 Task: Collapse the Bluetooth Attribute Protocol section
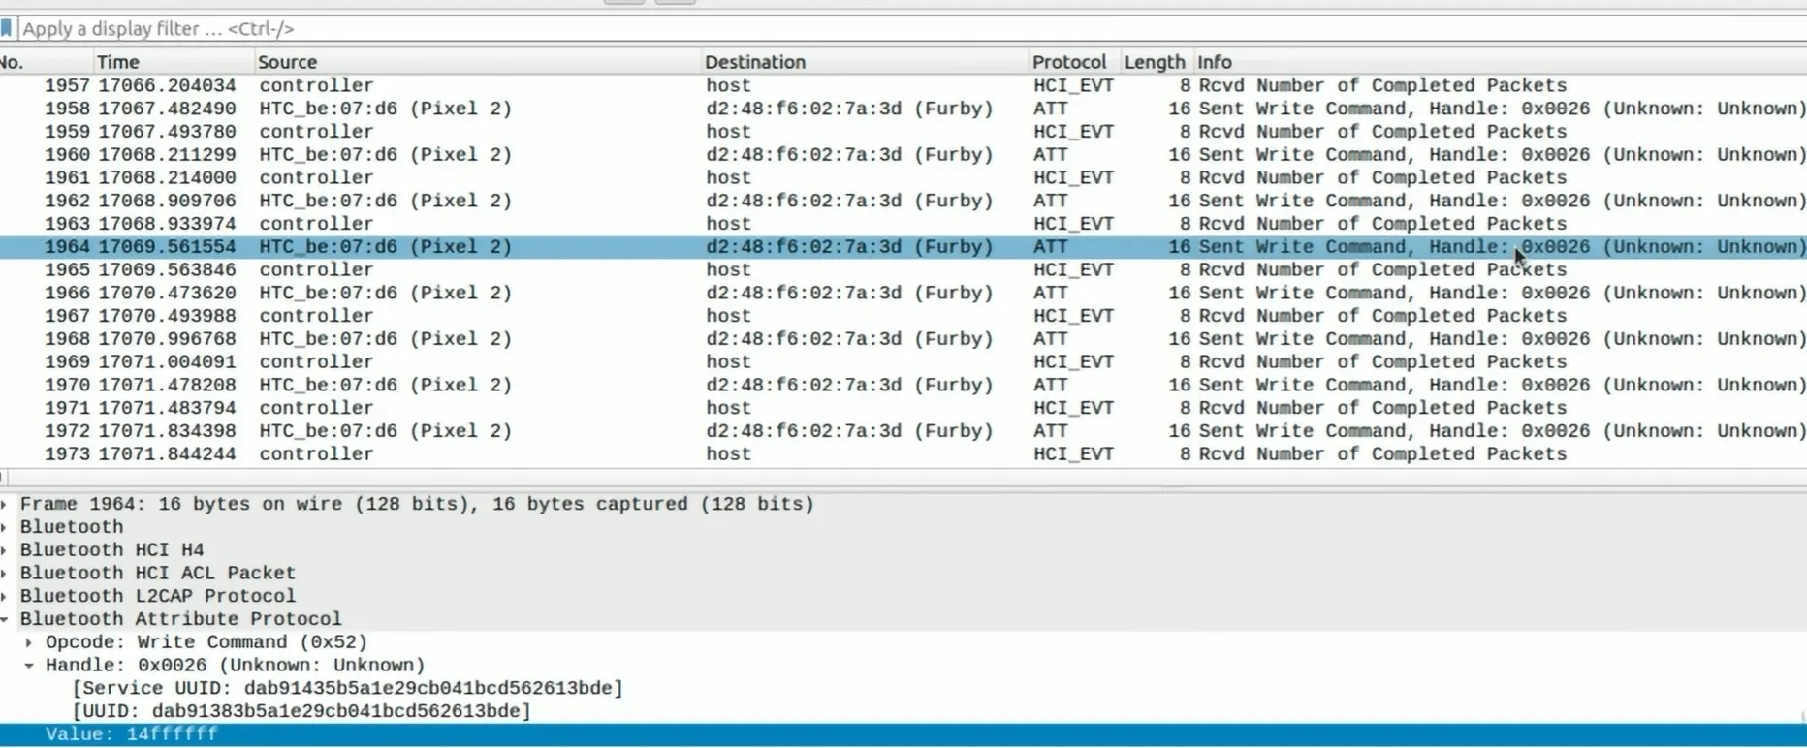click(x=6, y=619)
